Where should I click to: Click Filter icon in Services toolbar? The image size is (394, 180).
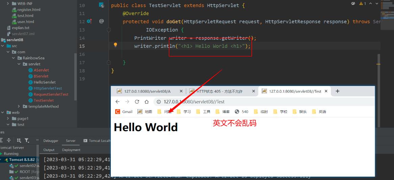pyautogui.click(x=27, y=140)
